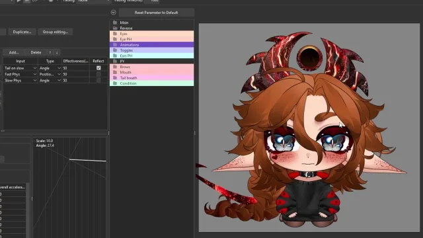Click the Reverse folder icon
Screen dimensions: 423x238
(x=115, y=28)
